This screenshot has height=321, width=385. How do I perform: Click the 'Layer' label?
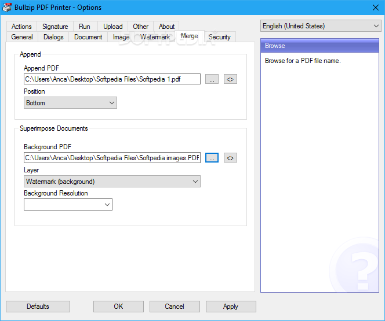(x=31, y=170)
